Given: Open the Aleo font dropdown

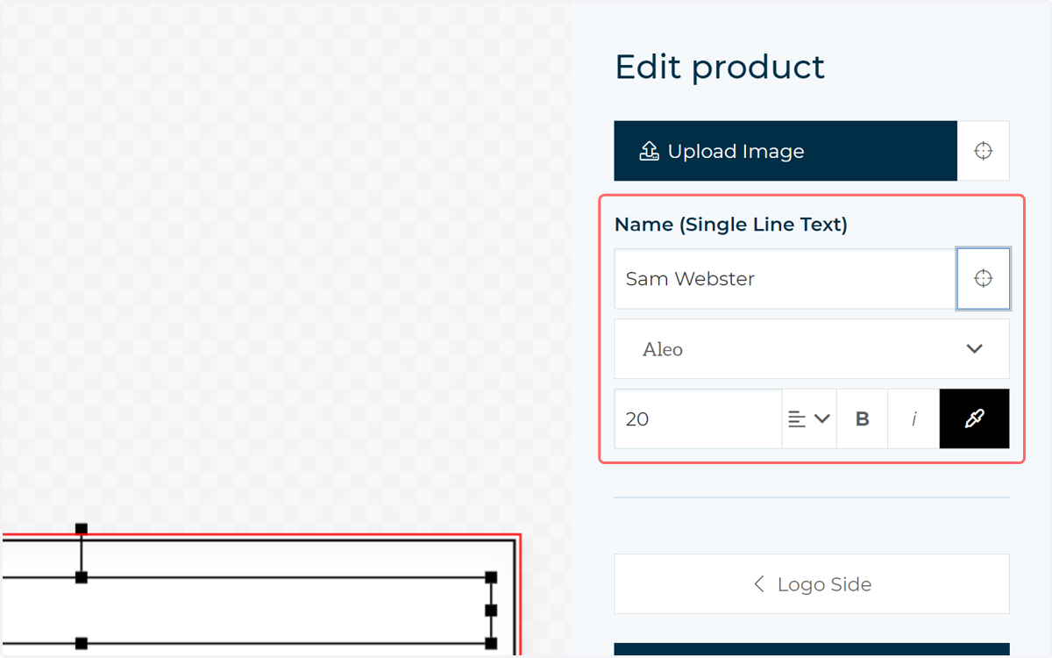Looking at the screenshot, I should (x=812, y=349).
